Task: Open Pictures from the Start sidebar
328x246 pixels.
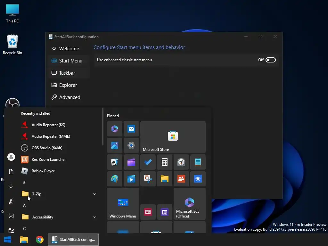Action: pos(11,216)
